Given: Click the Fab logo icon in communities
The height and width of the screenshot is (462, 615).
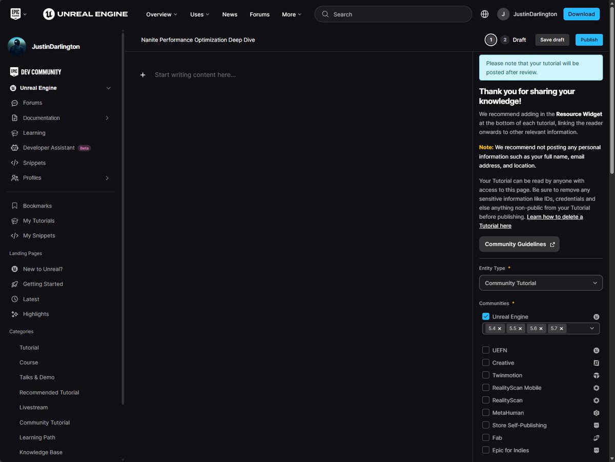Looking at the screenshot, I should (596, 438).
